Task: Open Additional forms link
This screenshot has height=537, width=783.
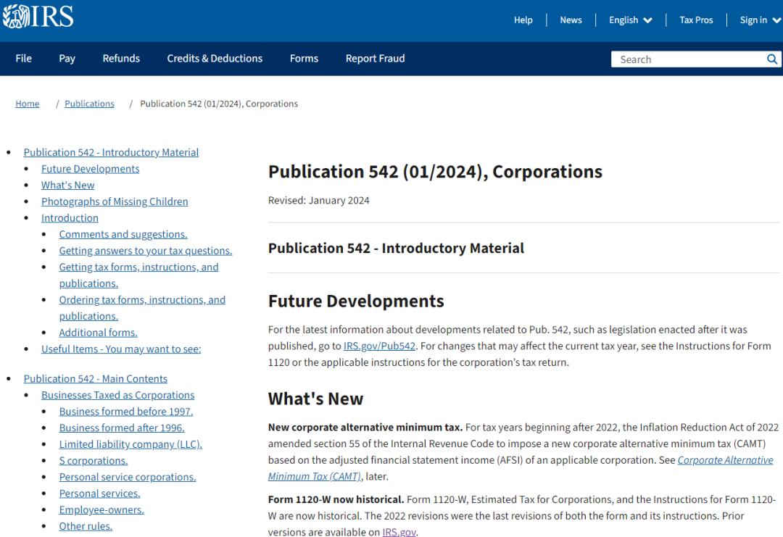Action: tap(99, 333)
